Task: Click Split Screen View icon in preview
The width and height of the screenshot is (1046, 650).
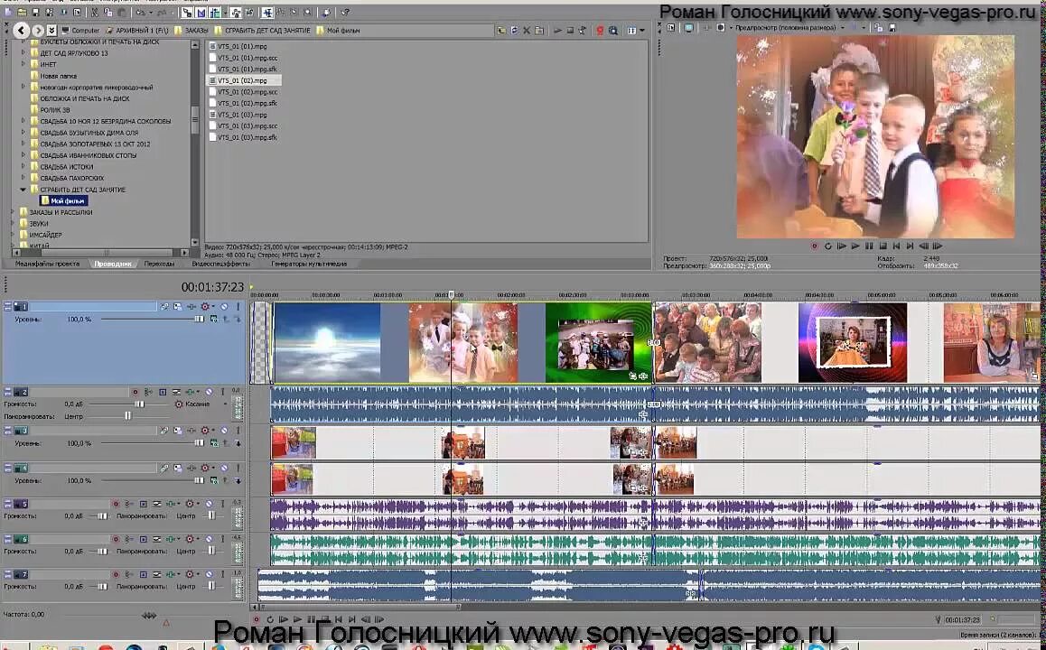Action: point(721,28)
